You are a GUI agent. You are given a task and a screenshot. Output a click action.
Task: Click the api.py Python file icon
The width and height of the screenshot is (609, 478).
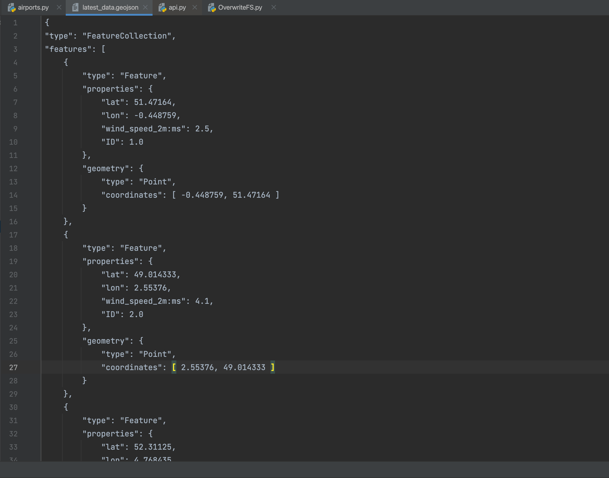click(162, 8)
